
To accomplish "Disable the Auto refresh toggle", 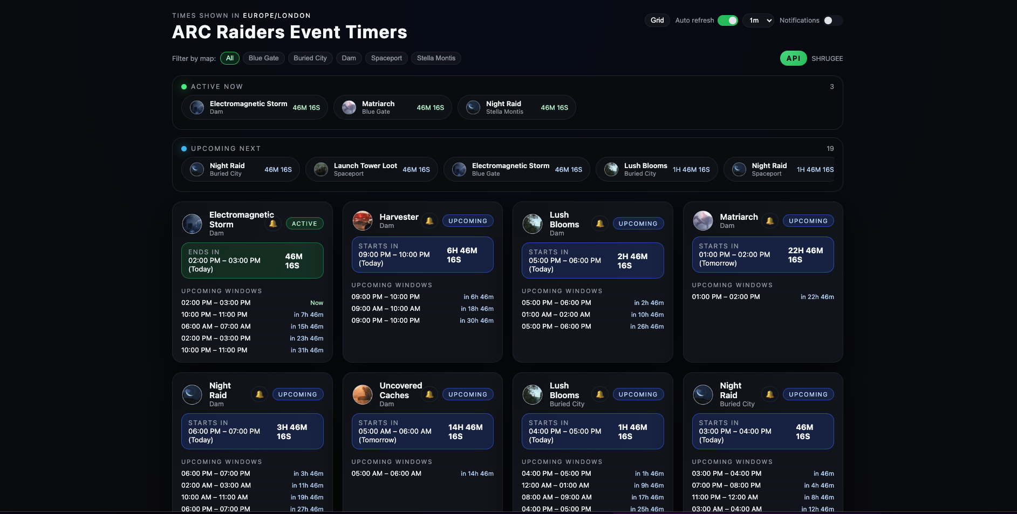I will (x=727, y=20).
